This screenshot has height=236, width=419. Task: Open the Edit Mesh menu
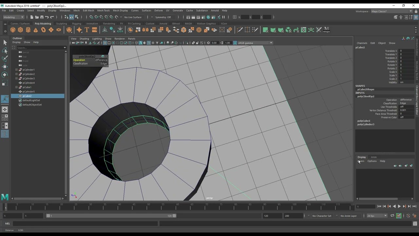click(88, 10)
